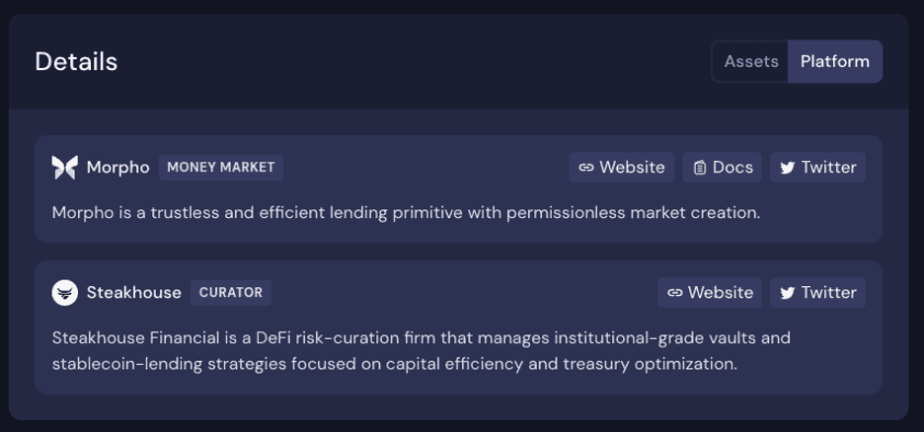Open Steakhouse's Website link

711,293
